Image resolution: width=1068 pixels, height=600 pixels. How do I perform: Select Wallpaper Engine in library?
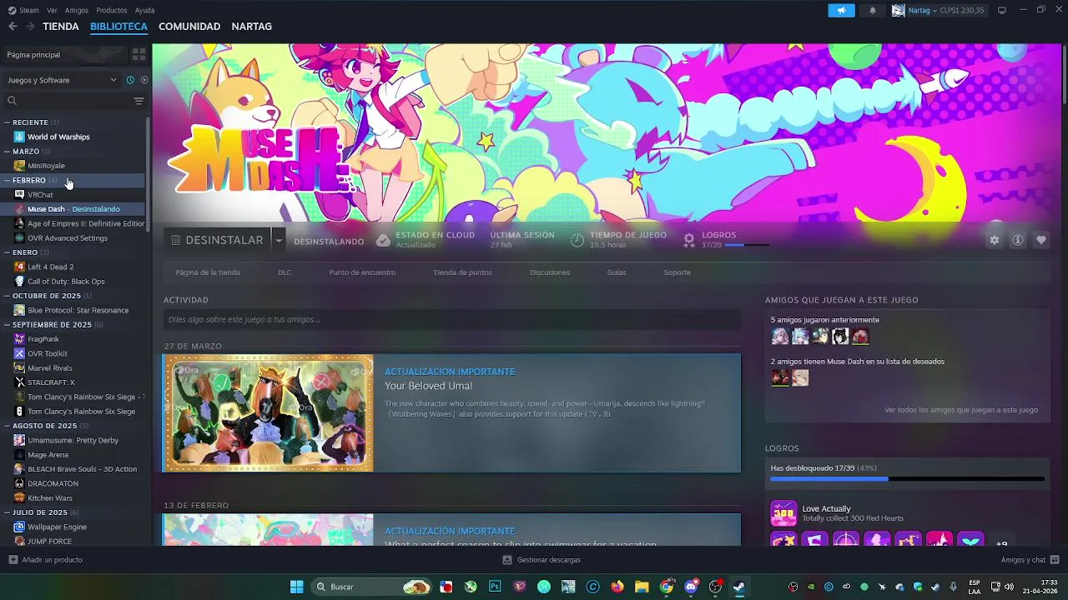point(57,527)
